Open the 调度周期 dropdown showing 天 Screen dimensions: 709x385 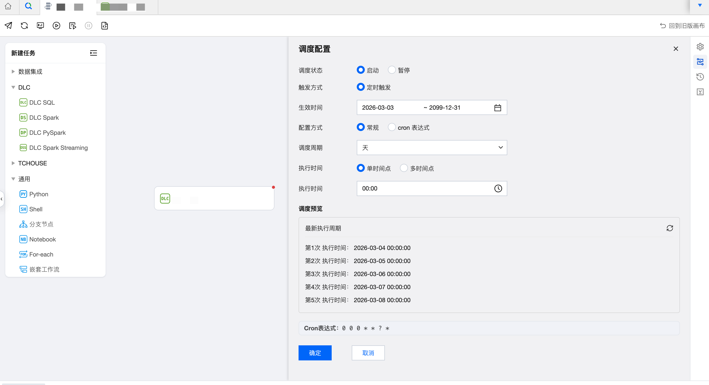432,148
